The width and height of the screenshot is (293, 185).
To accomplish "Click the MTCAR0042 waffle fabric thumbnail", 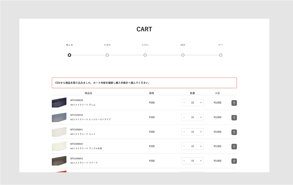I will click(x=59, y=146).
